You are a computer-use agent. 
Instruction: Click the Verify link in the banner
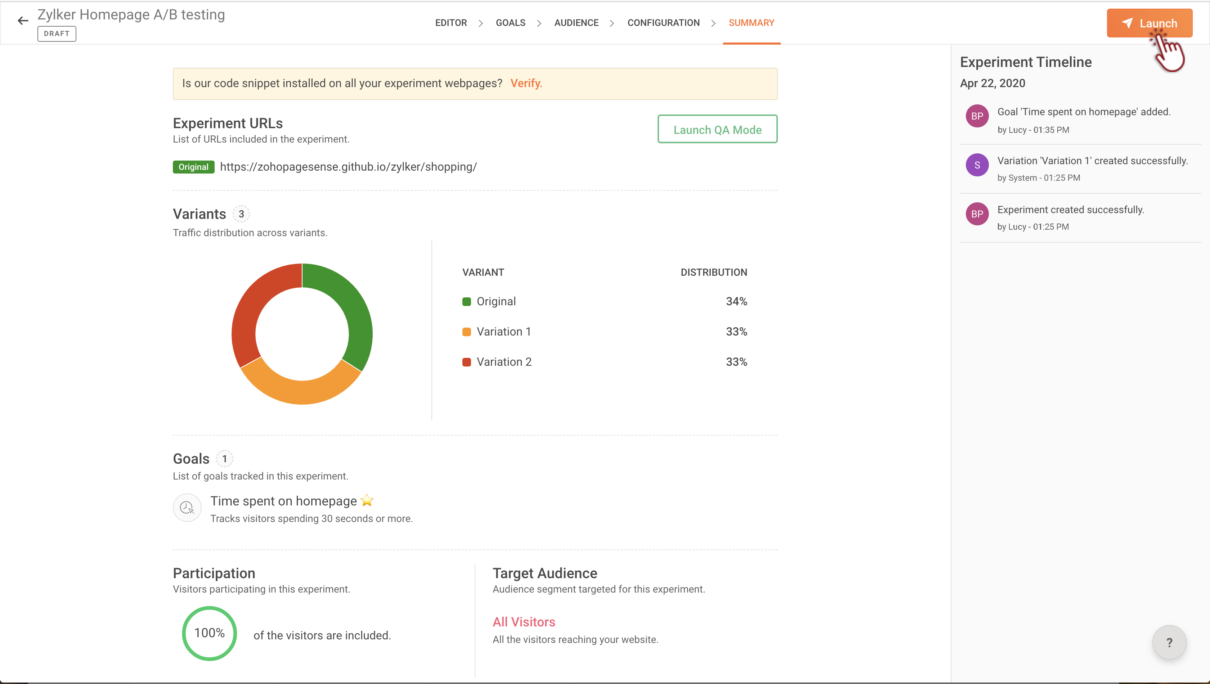526,83
